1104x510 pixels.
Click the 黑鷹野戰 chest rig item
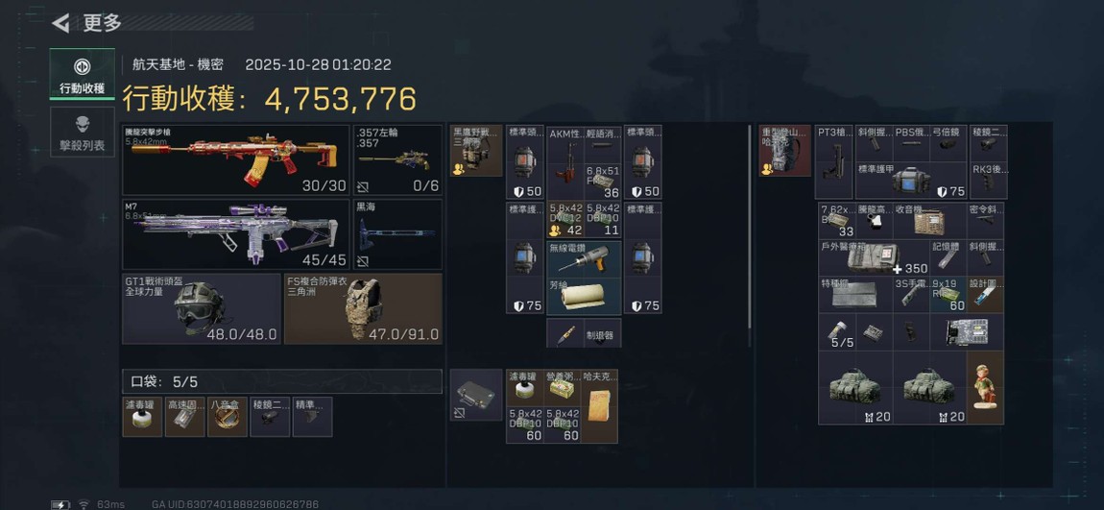pos(477,150)
